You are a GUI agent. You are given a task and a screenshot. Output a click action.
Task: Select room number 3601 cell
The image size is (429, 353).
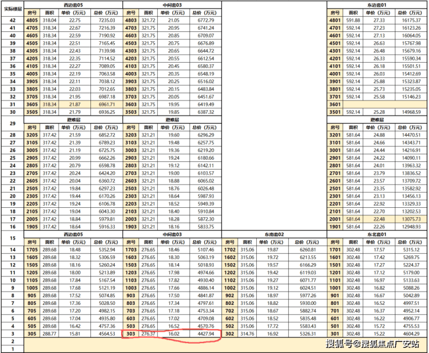[335, 105]
